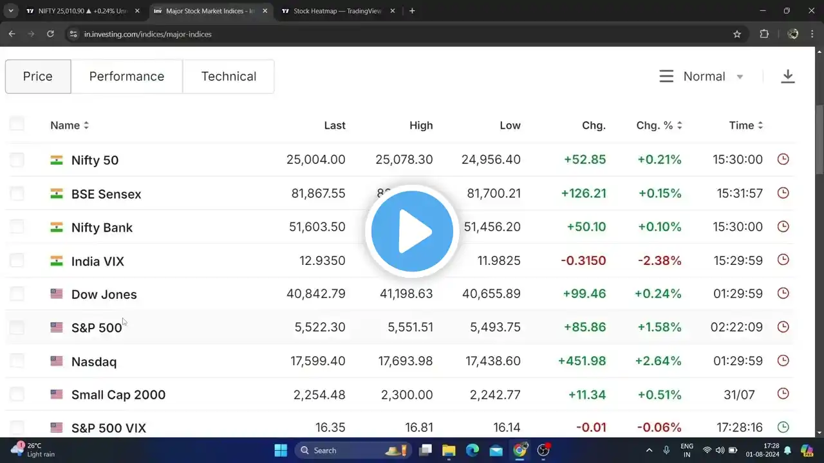The width and height of the screenshot is (824, 463).
Task: Open the Nasdaq index link
Action: pos(94,362)
